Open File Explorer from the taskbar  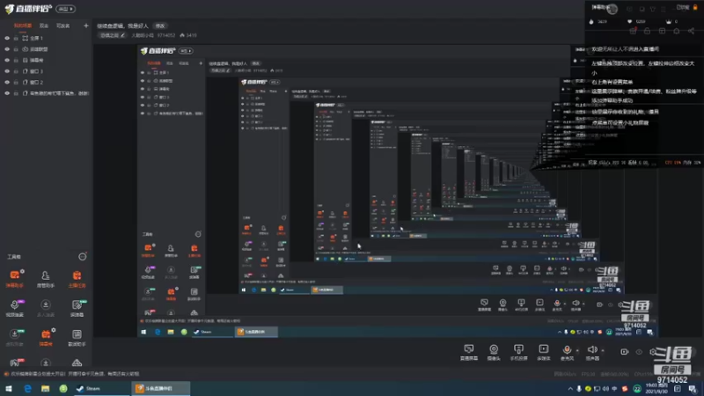pos(46,388)
